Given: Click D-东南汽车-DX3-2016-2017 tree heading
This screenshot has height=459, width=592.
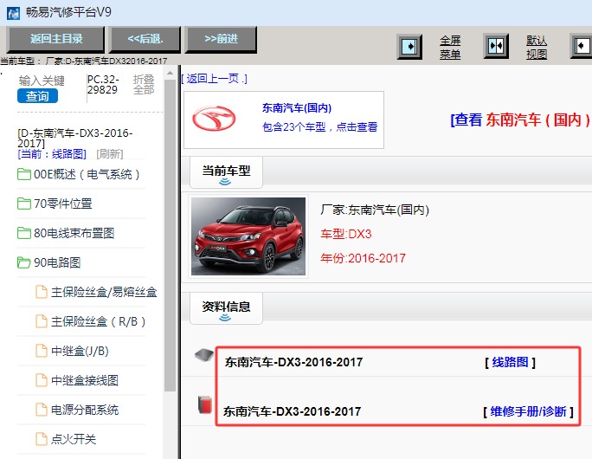Looking at the screenshot, I should coord(74,139).
